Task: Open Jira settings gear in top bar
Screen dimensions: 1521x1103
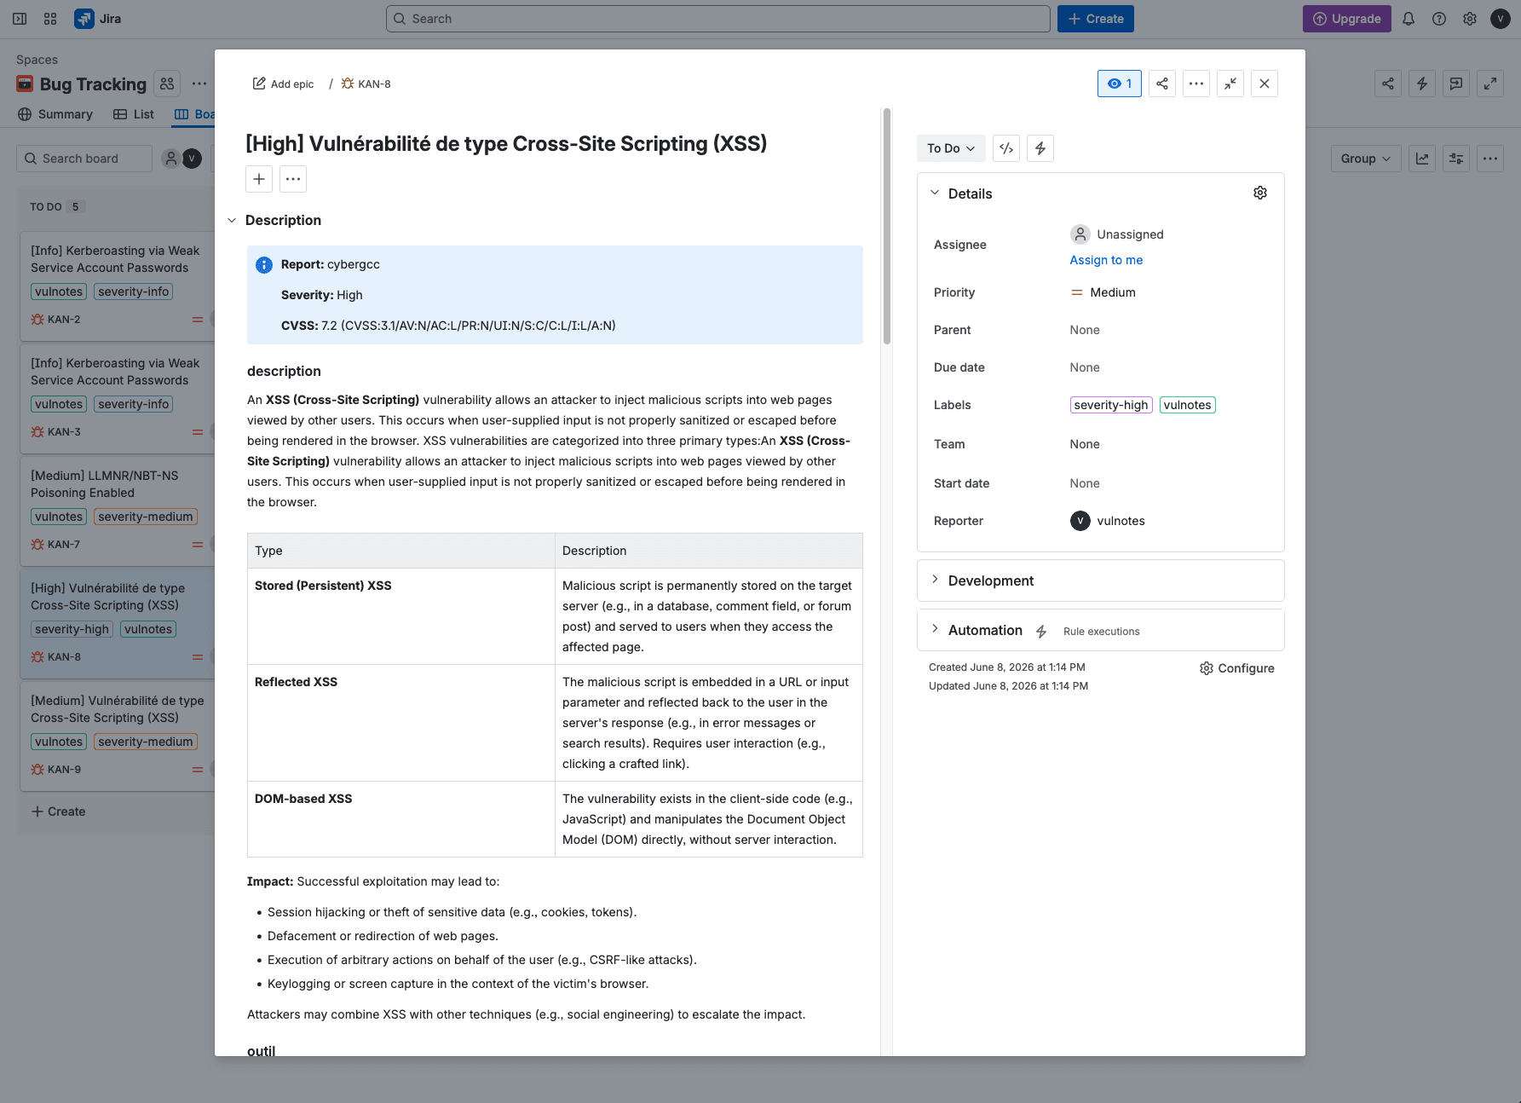Action: click(x=1470, y=19)
